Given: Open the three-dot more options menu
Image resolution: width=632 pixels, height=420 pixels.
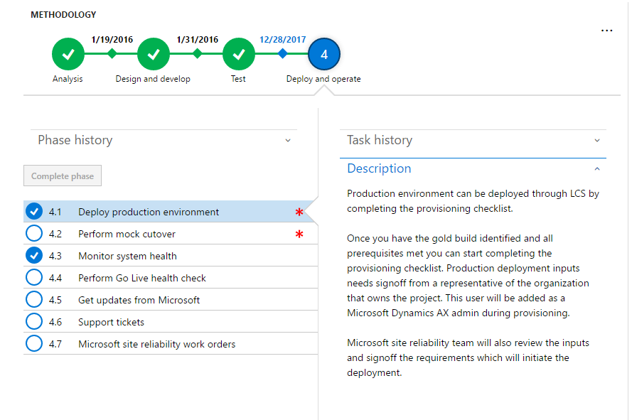Looking at the screenshot, I should click(x=606, y=31).
